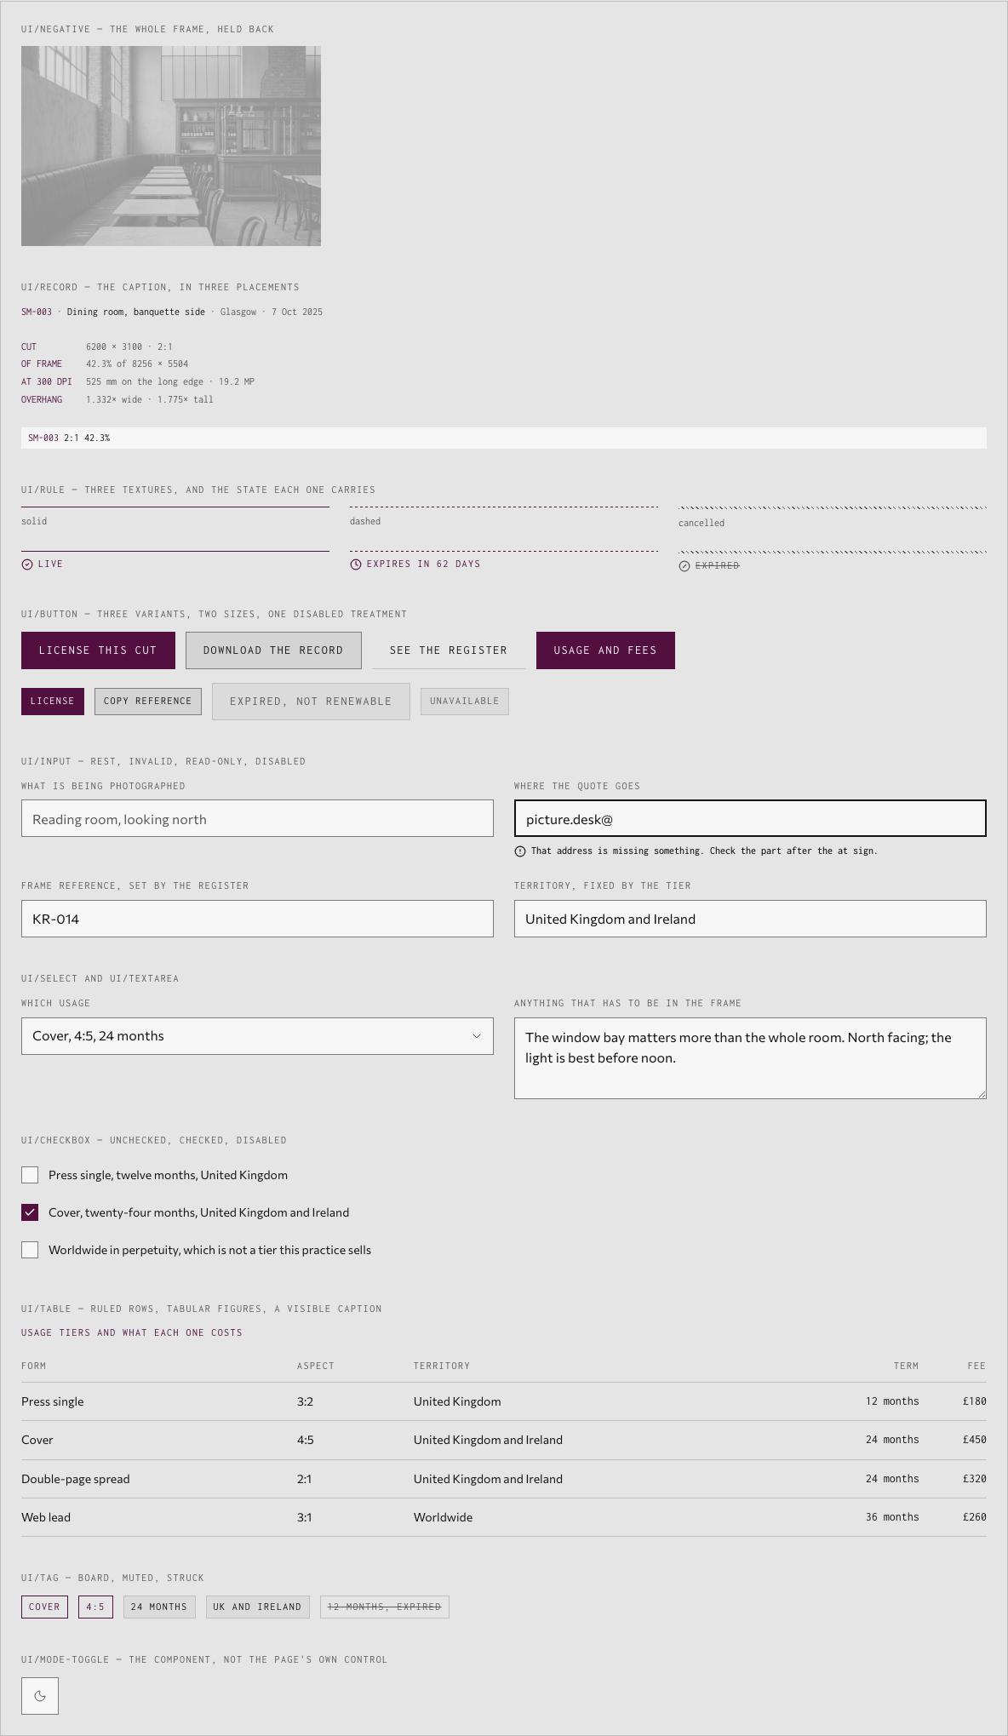
Task: Click the Frame Reference field showing KR-014
Action: 257,919
